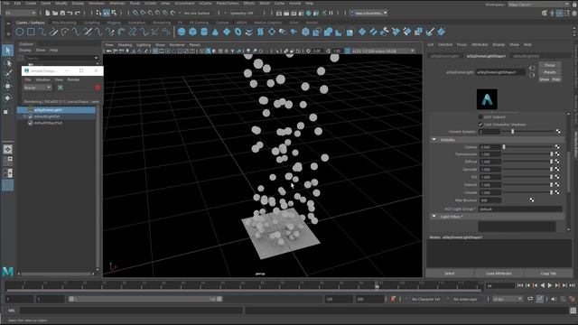The image size is (578, 325).
Task: Switch to the Rendering shelf tab
Action: [162, 23]
